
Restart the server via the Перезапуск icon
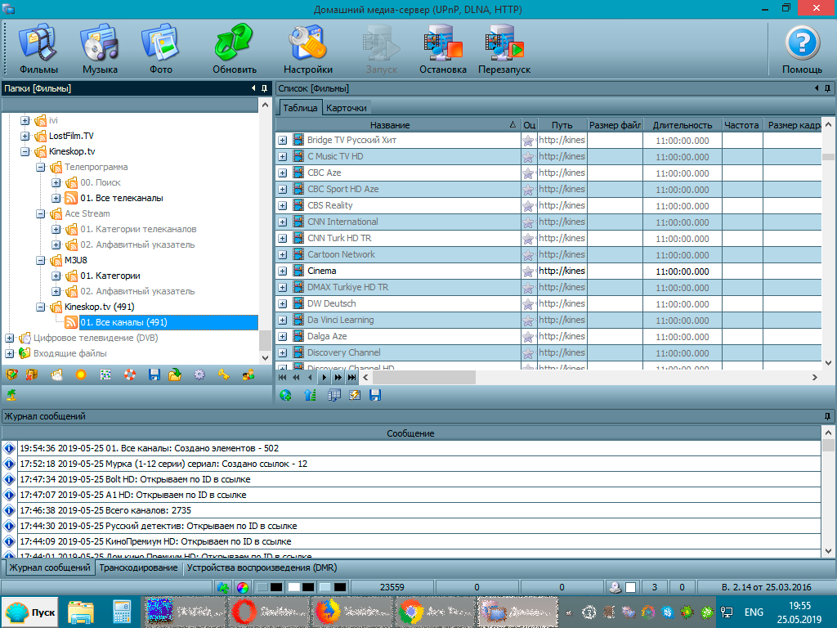[x=504, y=49]
